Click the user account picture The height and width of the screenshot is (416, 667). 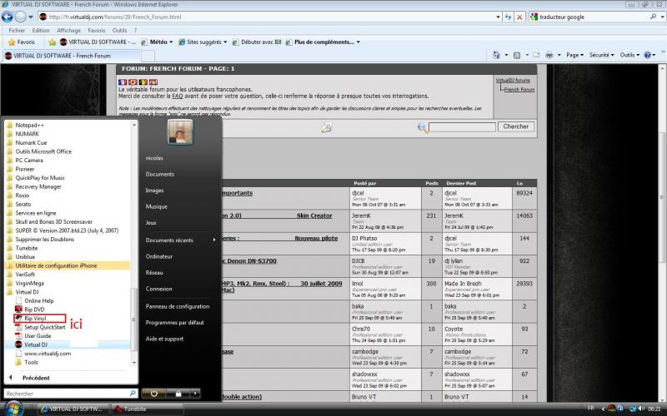pyautogui.click(x=180, y=131)
